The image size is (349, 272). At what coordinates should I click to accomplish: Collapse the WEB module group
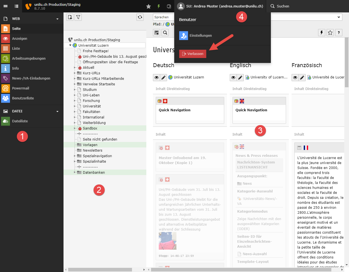[57, 19]
